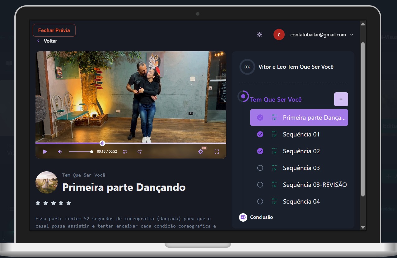Toggle light theme with the sun icon
Image resolution: width=397 pixels, height=258 pixels.
[259, 35]
